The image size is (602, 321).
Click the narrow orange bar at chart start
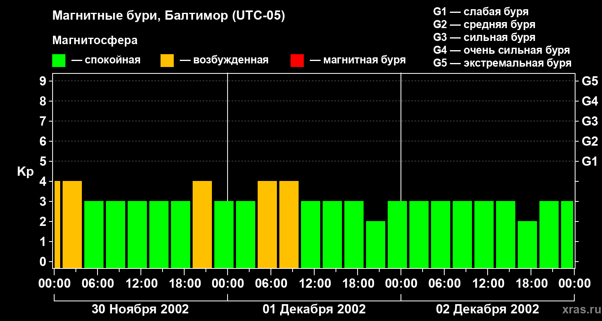[x=57, y=224]
